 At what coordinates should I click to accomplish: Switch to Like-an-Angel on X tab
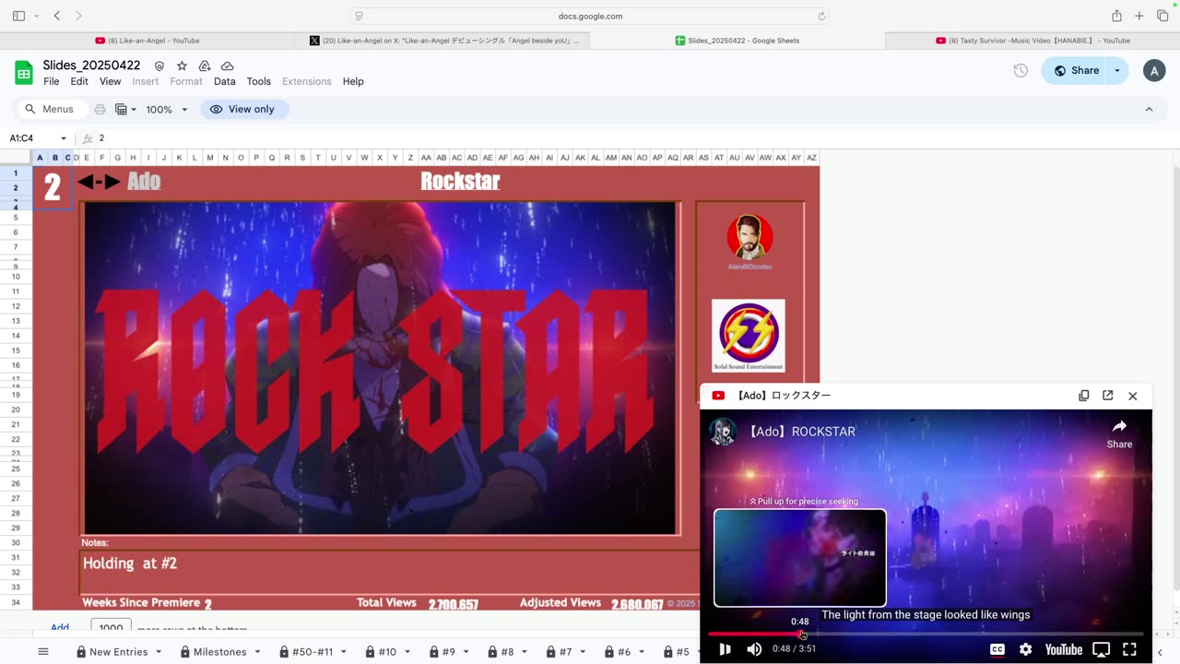click(442, 41)
